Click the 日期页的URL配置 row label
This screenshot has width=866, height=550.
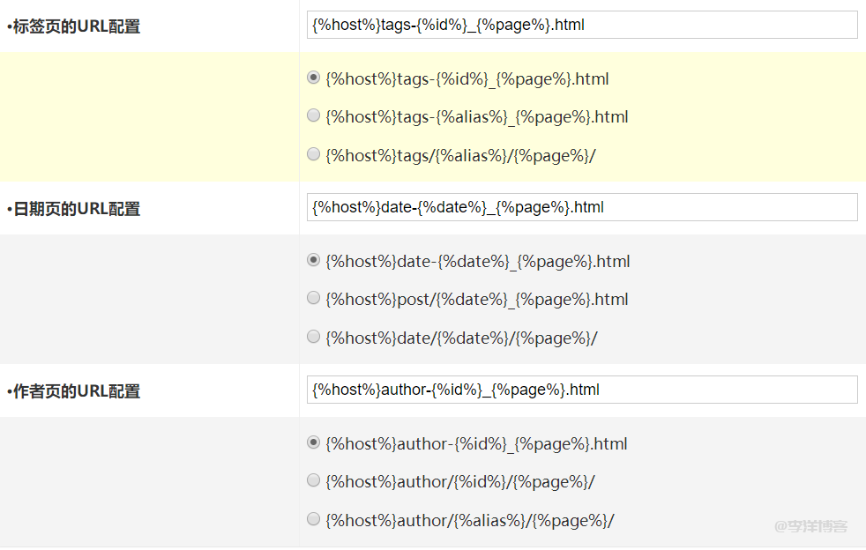click(73, 209)
